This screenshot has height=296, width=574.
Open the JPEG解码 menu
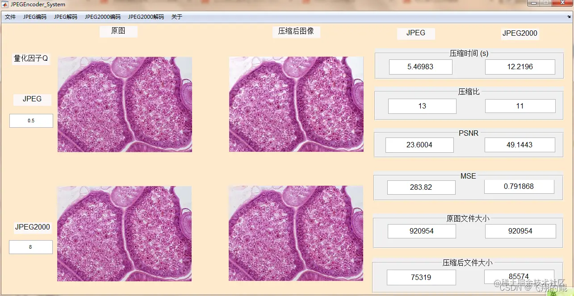[x=66, y=17]
